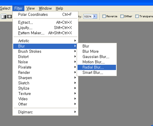Select the highlighted Blur submenu entry

tap(45, 46)
